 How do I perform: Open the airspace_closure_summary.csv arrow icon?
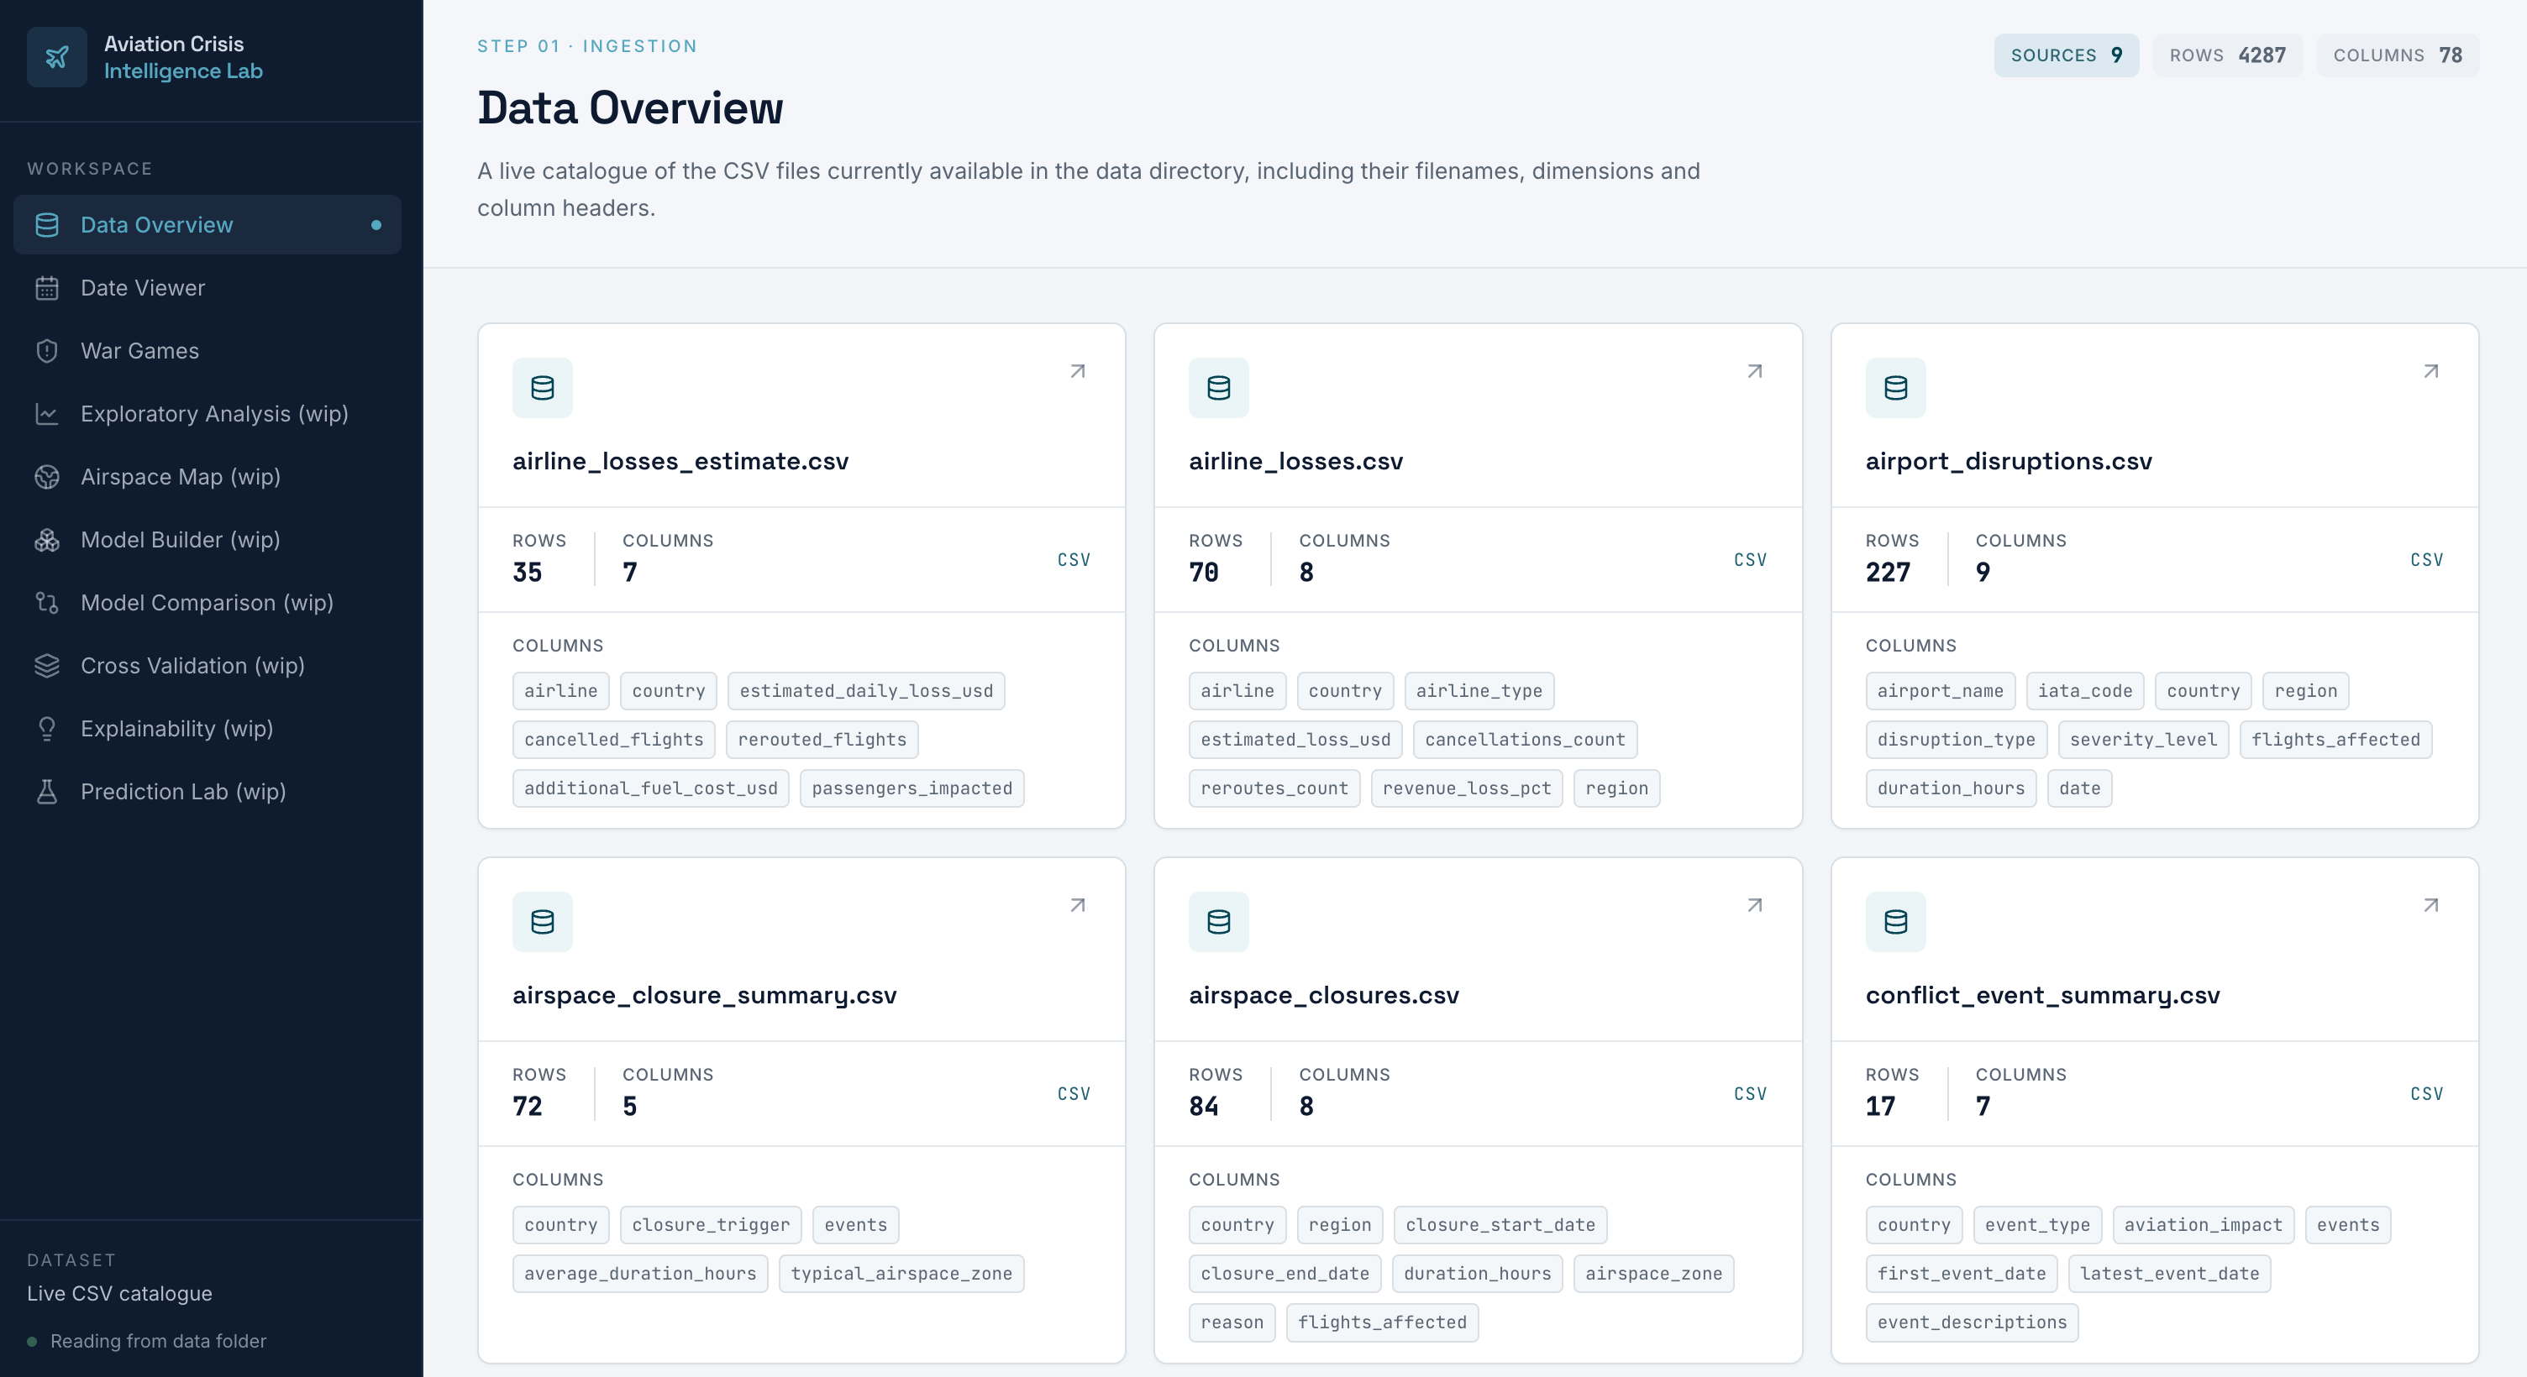coord(1077,904)
